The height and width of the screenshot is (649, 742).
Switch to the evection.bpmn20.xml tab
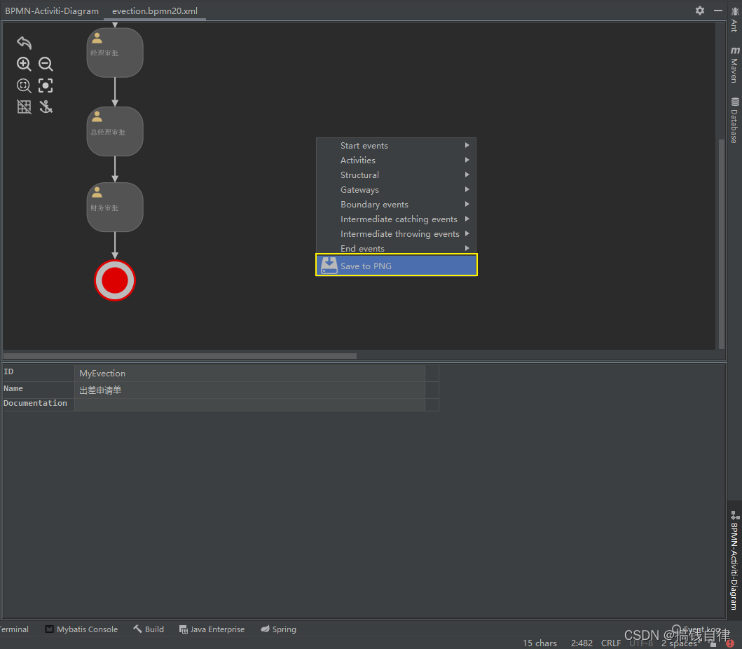[x=154, y=11]
